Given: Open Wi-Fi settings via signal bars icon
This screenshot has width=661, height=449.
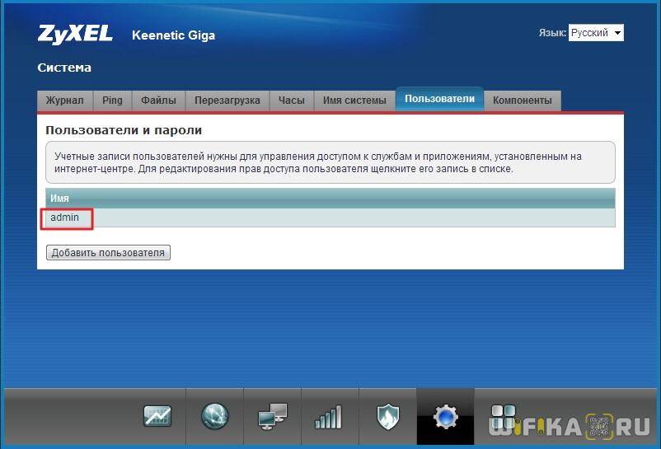Looking at the screenshot, I should click(329, 417).
